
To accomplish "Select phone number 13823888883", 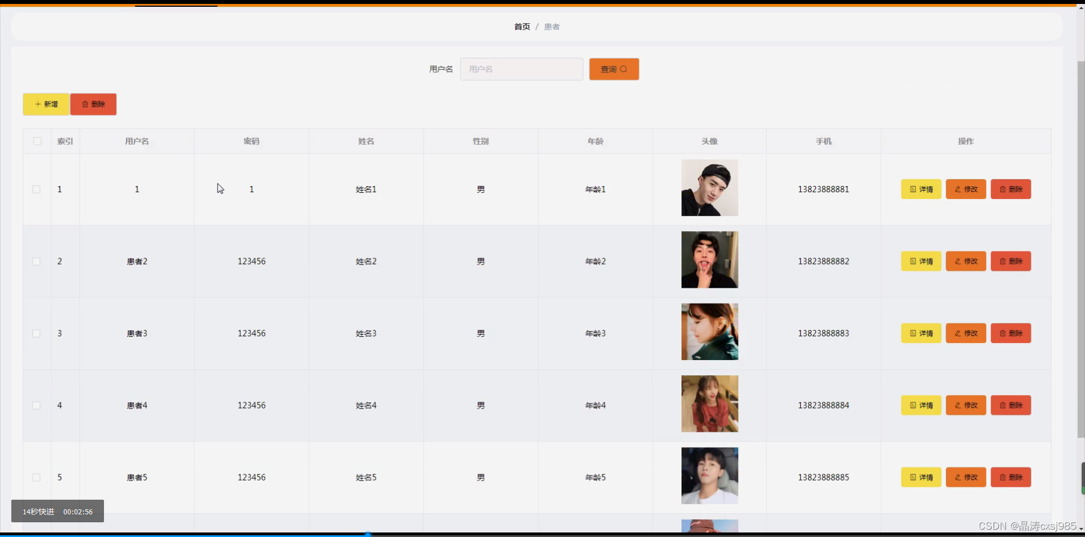I will tap(823, 334).
